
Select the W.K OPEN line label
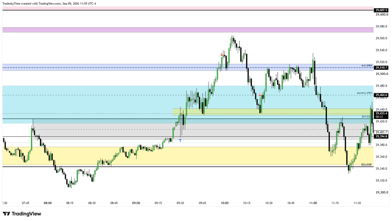[x=367, y=66]
